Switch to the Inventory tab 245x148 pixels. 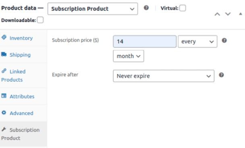[x=21, y=38]
